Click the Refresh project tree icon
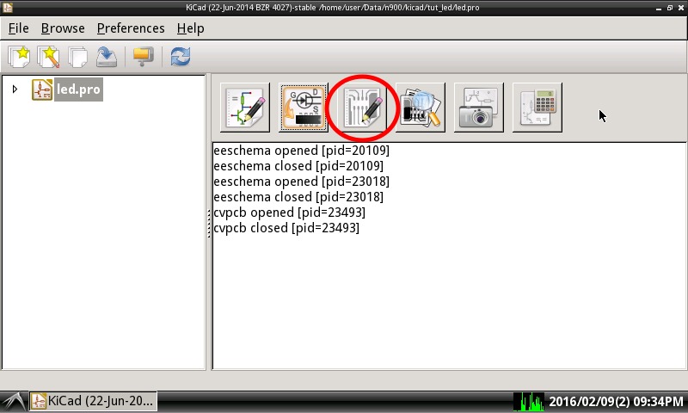Image resolution: width=688 pixels, height=413 pixels. tap(181, 57)
